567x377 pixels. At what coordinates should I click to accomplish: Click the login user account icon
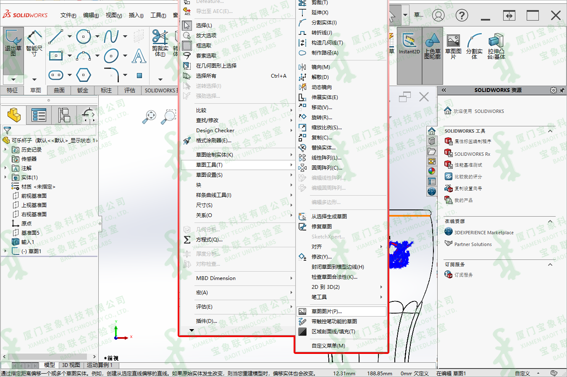click(x=438, y=16)
